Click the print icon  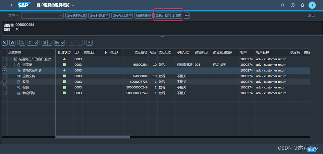(x=44, y=43)
